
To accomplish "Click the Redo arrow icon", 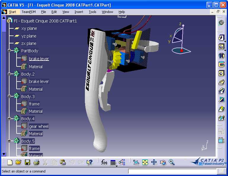I will pyautogui.click(x=81, y=162).
